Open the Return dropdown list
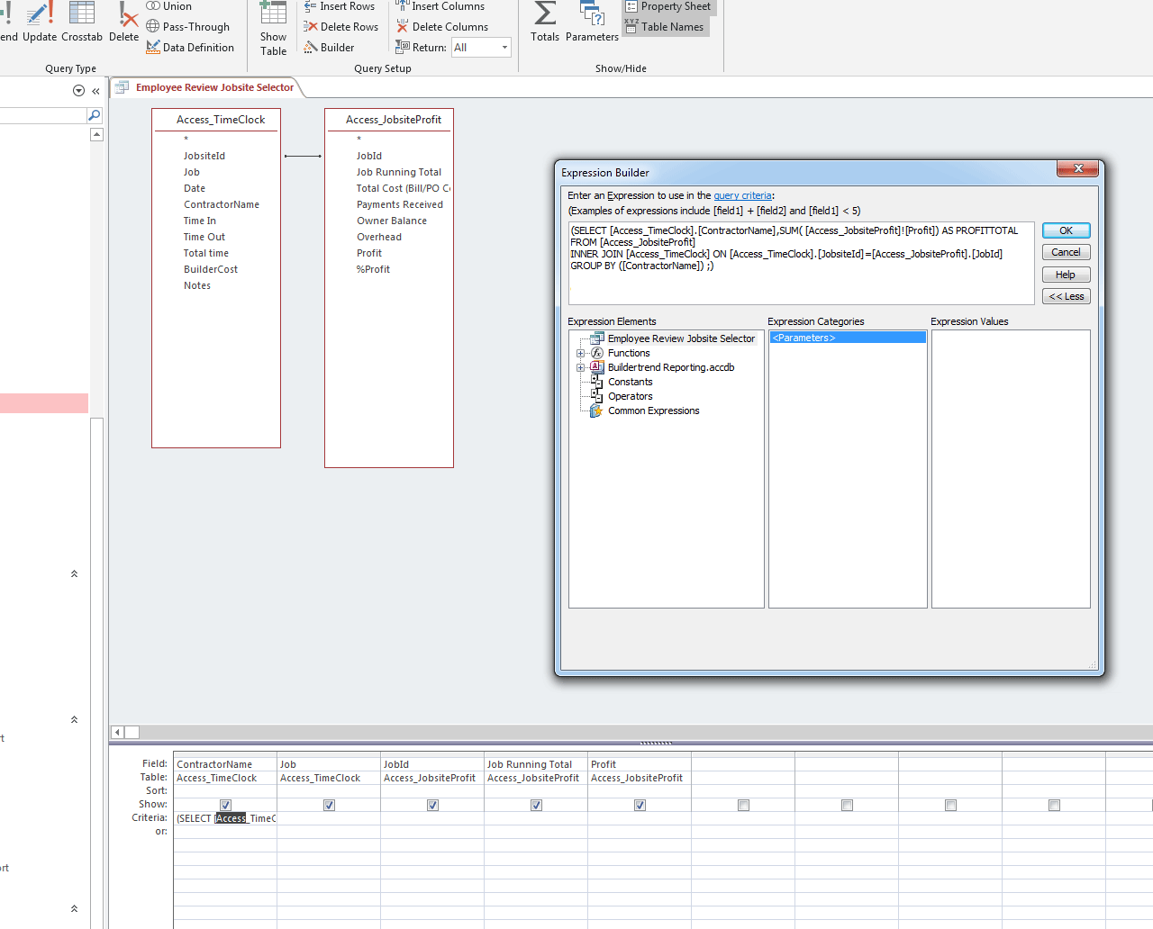The height and width of the screenshot is (929, 1153). (504, 48)
